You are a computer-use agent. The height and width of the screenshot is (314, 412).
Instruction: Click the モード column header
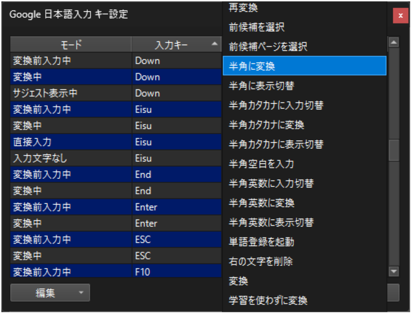[x=71, y=44]
